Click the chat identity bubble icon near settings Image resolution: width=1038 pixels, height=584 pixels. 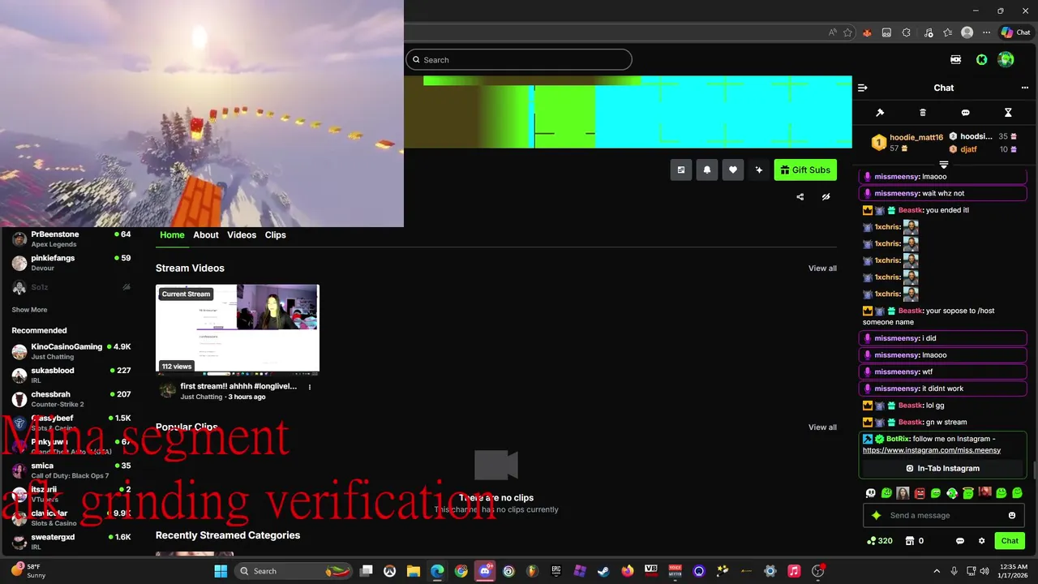click(960, 541)
